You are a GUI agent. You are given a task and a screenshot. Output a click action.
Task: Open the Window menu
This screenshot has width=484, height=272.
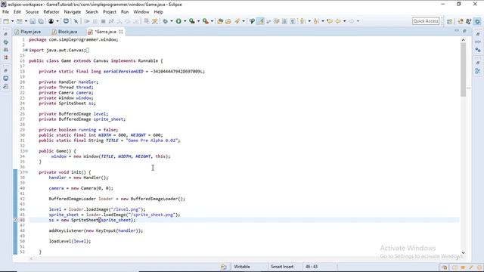point(141,12)
